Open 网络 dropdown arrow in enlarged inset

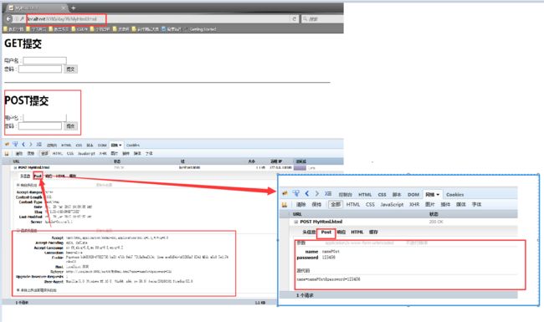pyautogui.click(x=438, y=195)
